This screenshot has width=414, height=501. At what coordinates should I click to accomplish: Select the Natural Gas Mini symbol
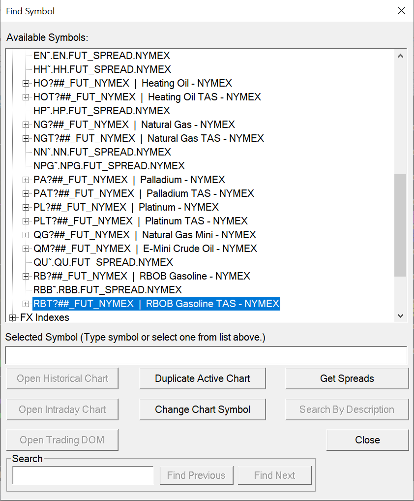pyautogui.click(x=145, y=235)
